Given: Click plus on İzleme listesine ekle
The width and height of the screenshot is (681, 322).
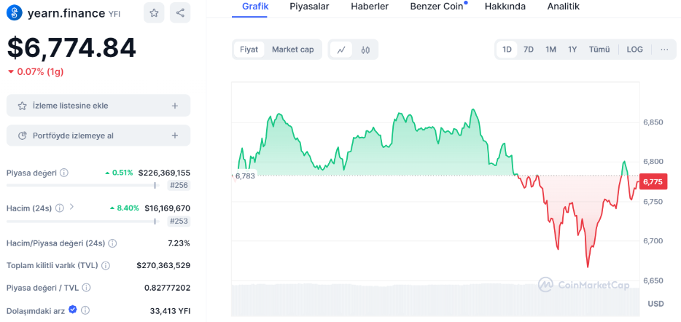Looking at the screenshot, I should (174, 106).
